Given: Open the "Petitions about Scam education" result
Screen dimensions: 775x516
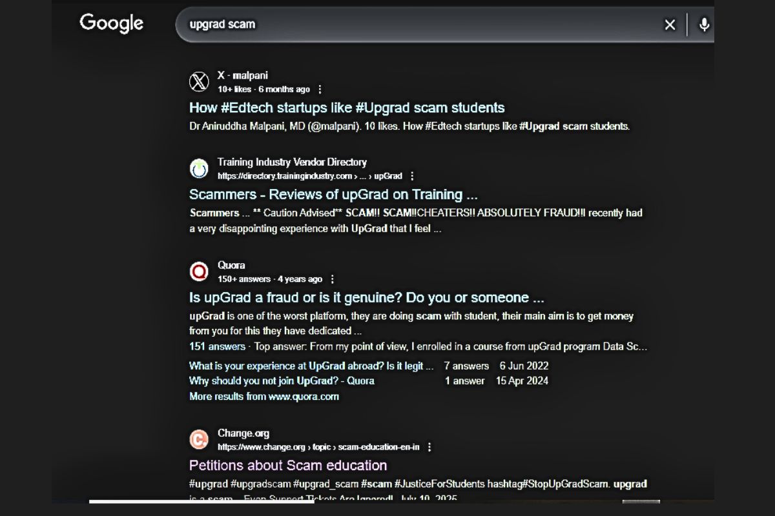Looking at the screenshot, I should tap(287, 465).
